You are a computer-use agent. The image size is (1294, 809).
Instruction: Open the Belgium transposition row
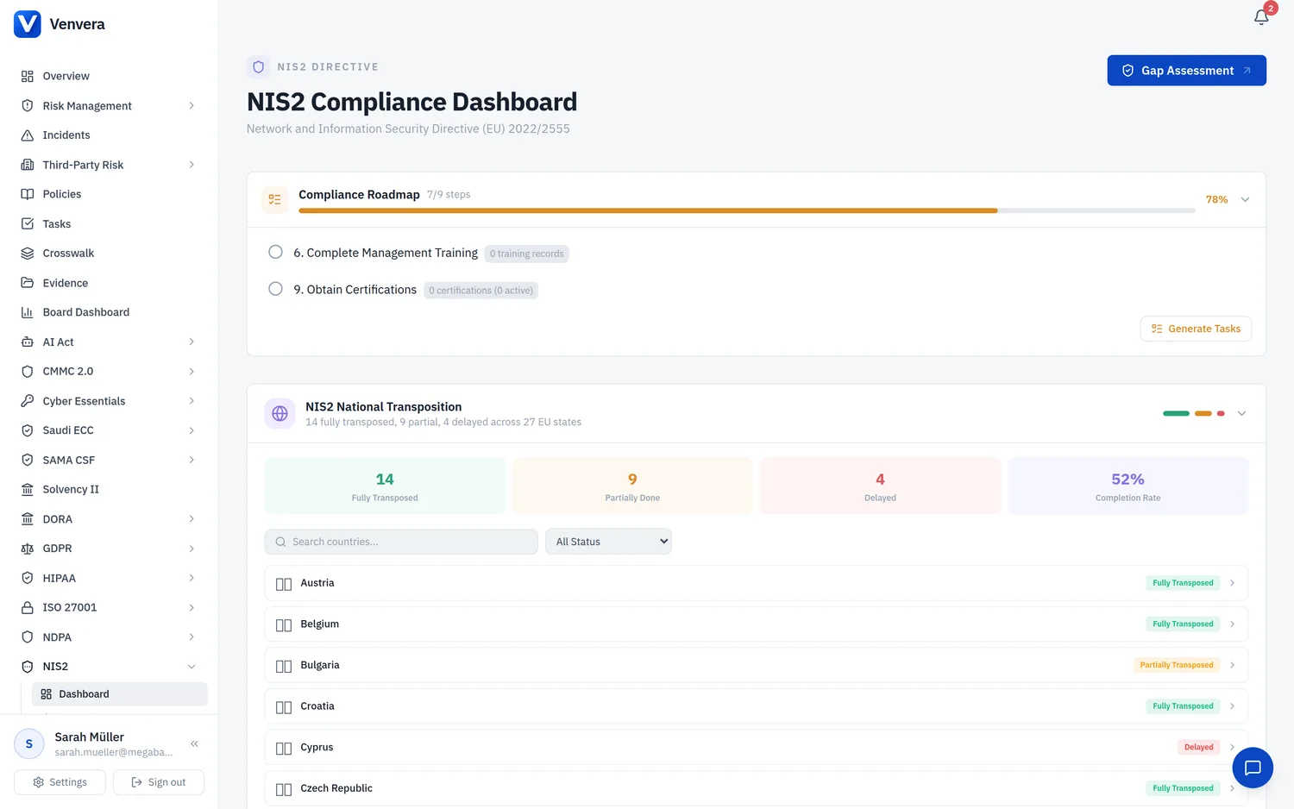(757, 624)
